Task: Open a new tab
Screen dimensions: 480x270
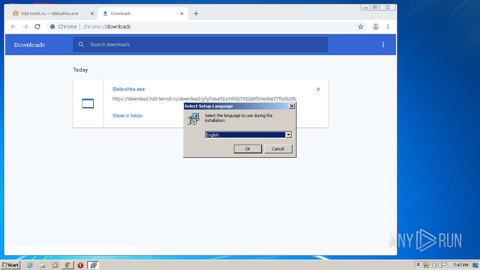Action: (196, 13)
